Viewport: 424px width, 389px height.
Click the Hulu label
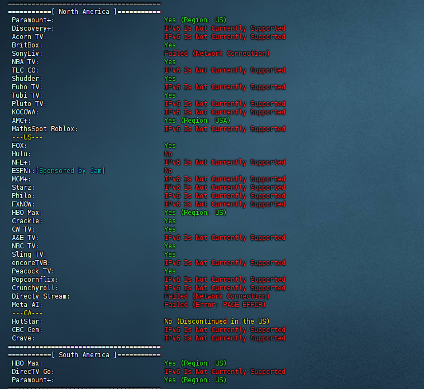pyautogui.click(x=21, y=154)
